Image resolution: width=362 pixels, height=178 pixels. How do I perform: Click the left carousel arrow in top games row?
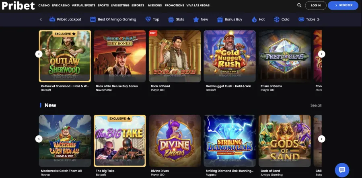click(39, 54)
